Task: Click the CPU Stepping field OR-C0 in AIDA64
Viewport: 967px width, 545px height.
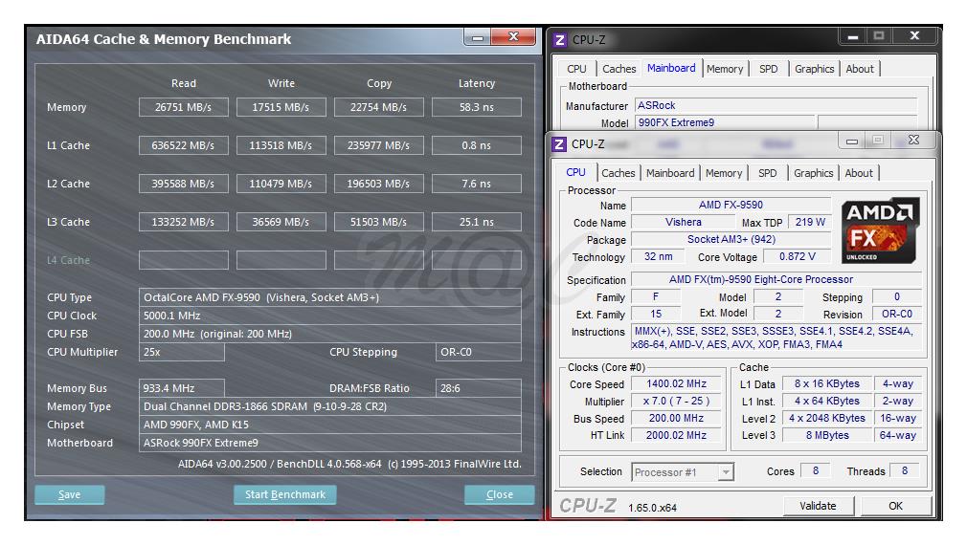Action: (478, 352)
